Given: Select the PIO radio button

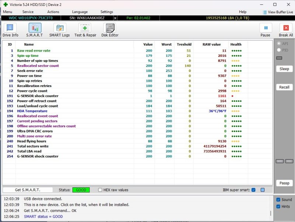Looking at the screenshot, I should [279, 50].
